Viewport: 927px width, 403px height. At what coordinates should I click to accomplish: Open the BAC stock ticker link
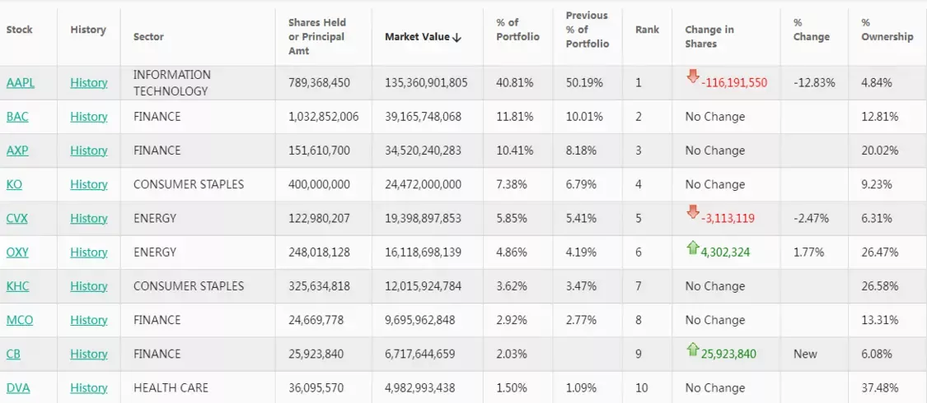17,117
